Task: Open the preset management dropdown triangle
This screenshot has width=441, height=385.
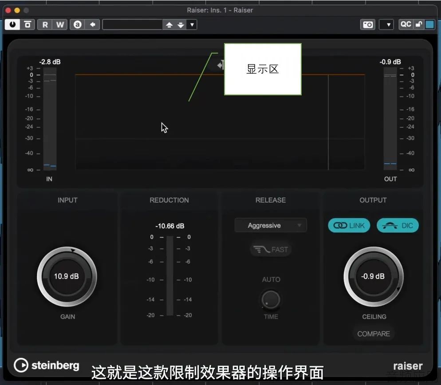Action: [192, 25]
